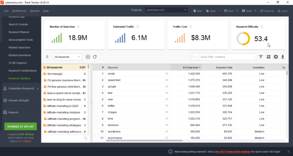293x156 pixels.
Task: Click the add keyword group plus icon
Action: point(88,57)
